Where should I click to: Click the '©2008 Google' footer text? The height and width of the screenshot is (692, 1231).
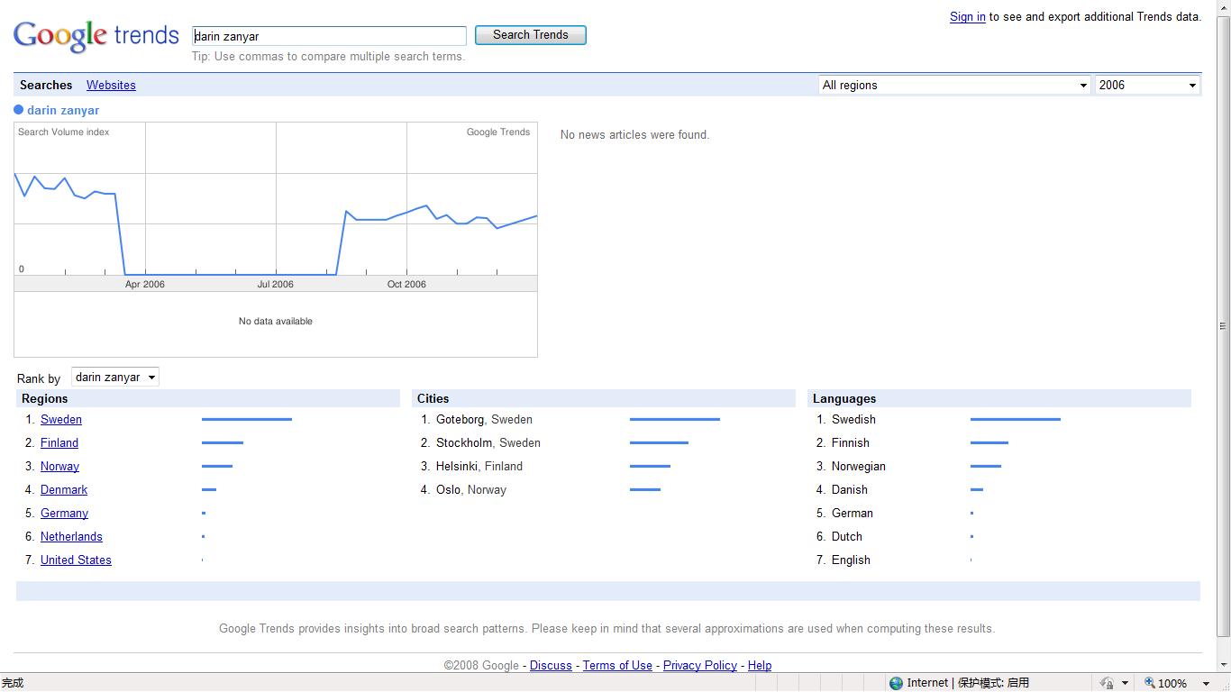pyautogui.click(x=481, y=665)
